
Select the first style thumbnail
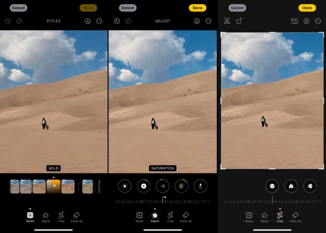[x=15, y=187]
